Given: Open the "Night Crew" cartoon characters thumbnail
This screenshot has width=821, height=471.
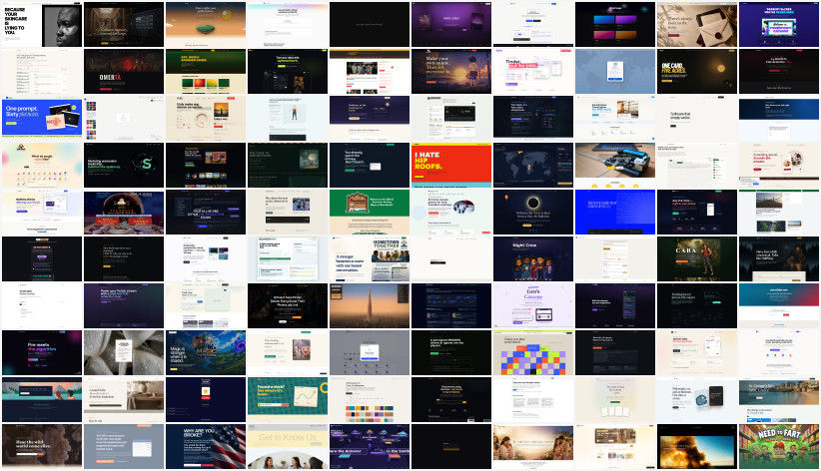Looking at the screenshot, I should click(533, 258).
